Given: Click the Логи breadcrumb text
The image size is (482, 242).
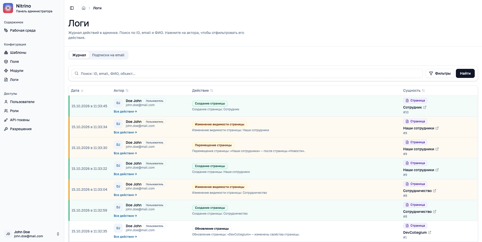Looking at the screenshot, I should tap(97, 8).
